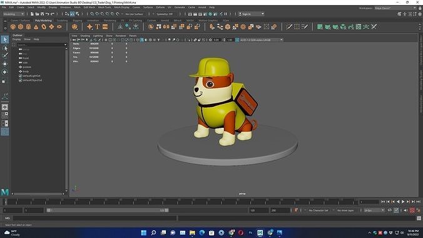
Task: Play the animation forwards
Action: point(403,202)
